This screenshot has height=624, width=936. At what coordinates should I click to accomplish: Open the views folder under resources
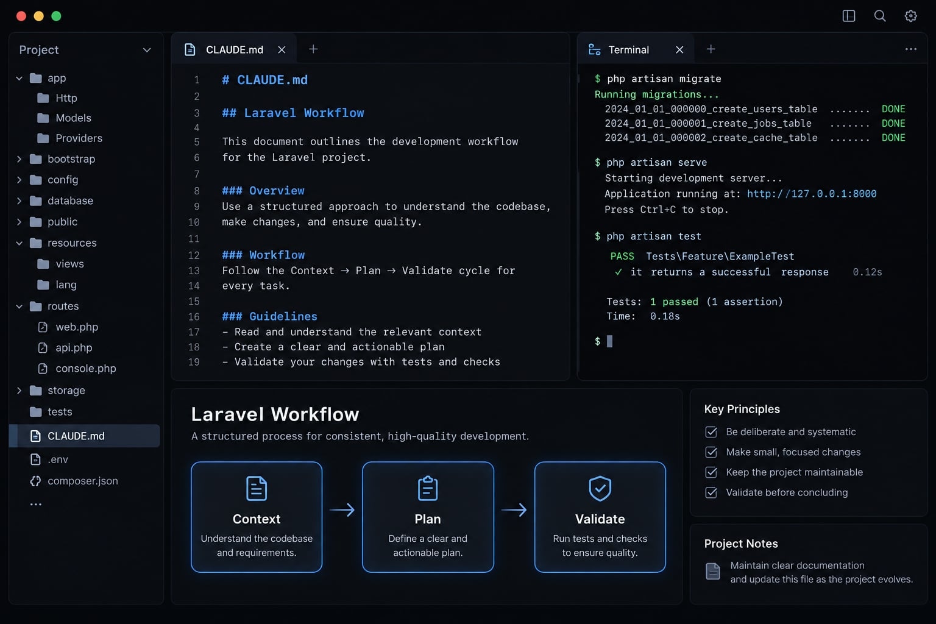click(x=60, y=264)
